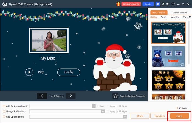
Task: Go to previous menu page arrow
Action: [42, 96]
